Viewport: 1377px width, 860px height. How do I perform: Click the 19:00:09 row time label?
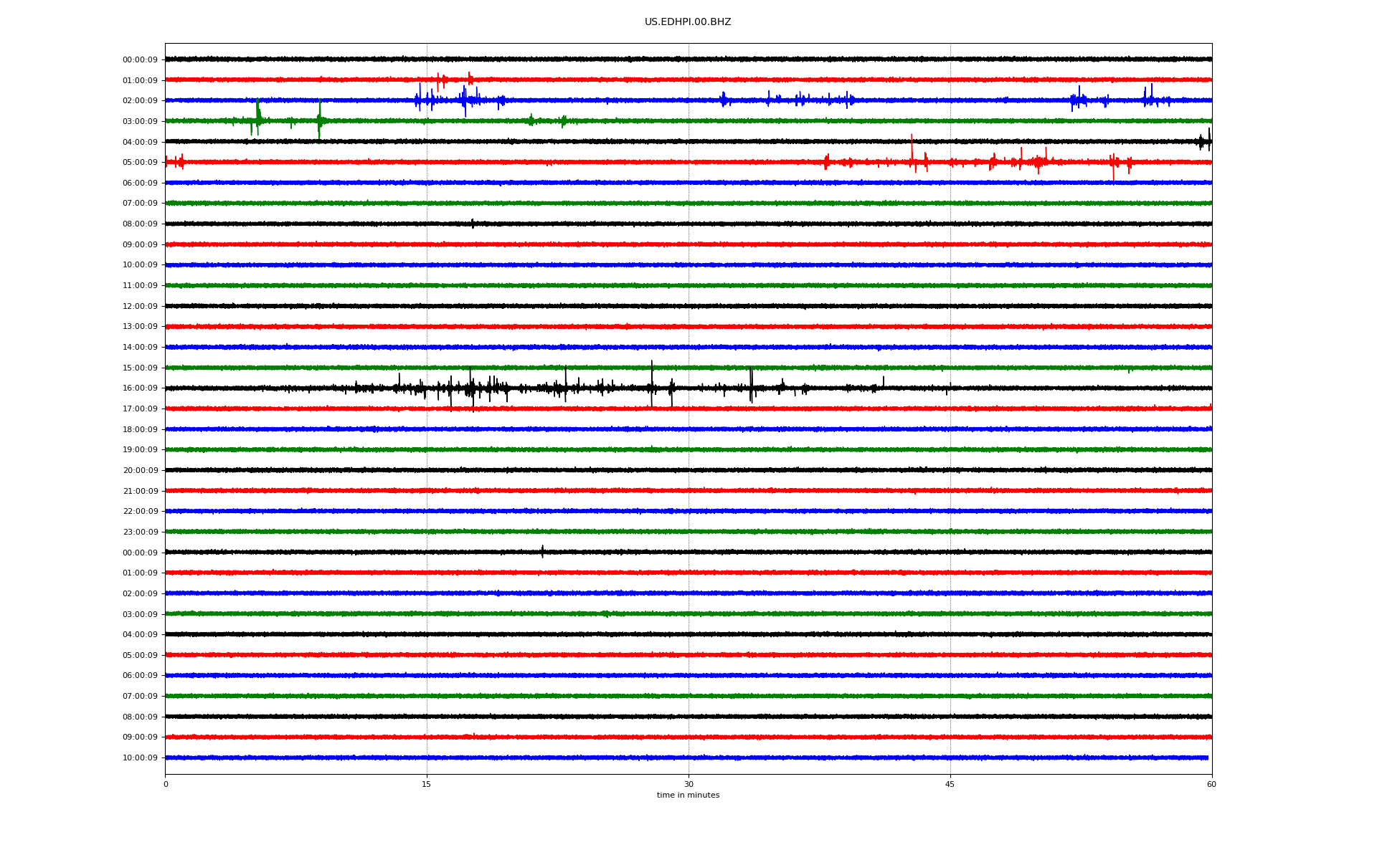click(140, 450)
